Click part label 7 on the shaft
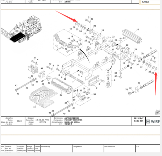Screen dimensions: 162x156 point(73,82)
